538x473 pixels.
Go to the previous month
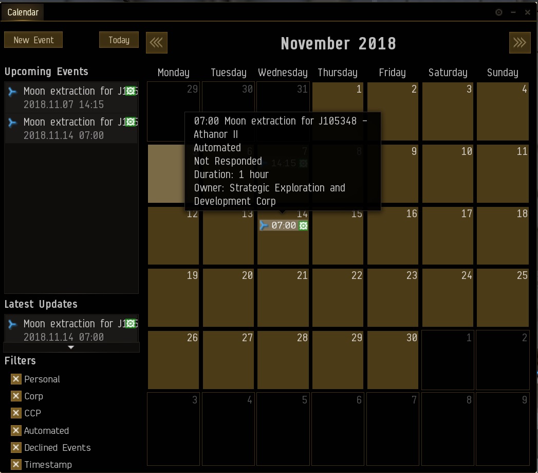pyautogui.click(x=157, y=43)
